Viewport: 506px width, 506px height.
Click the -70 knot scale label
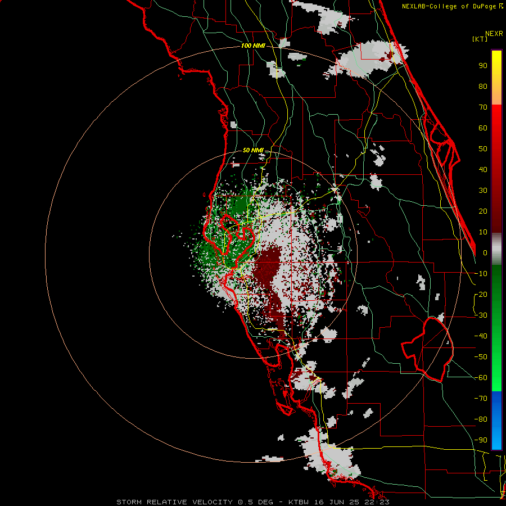click(x=481, y=399)
